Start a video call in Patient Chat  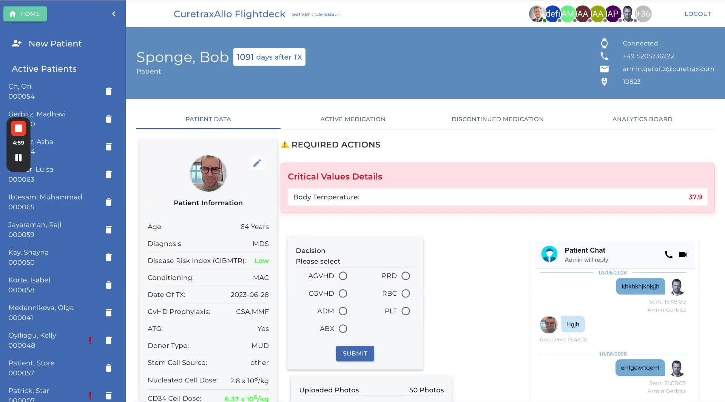coord(683,255)
